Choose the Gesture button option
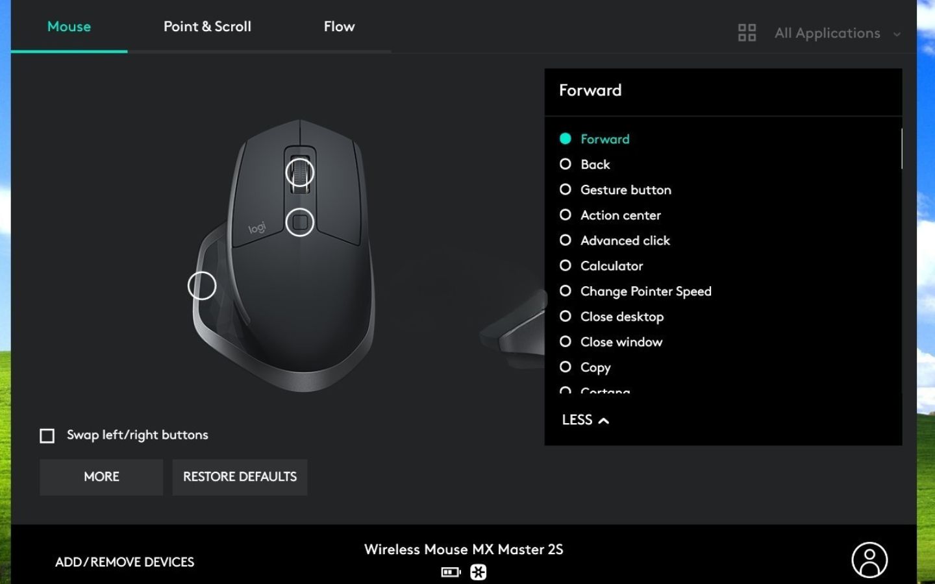Screen dimensions: 935x584 click(626, 189)
